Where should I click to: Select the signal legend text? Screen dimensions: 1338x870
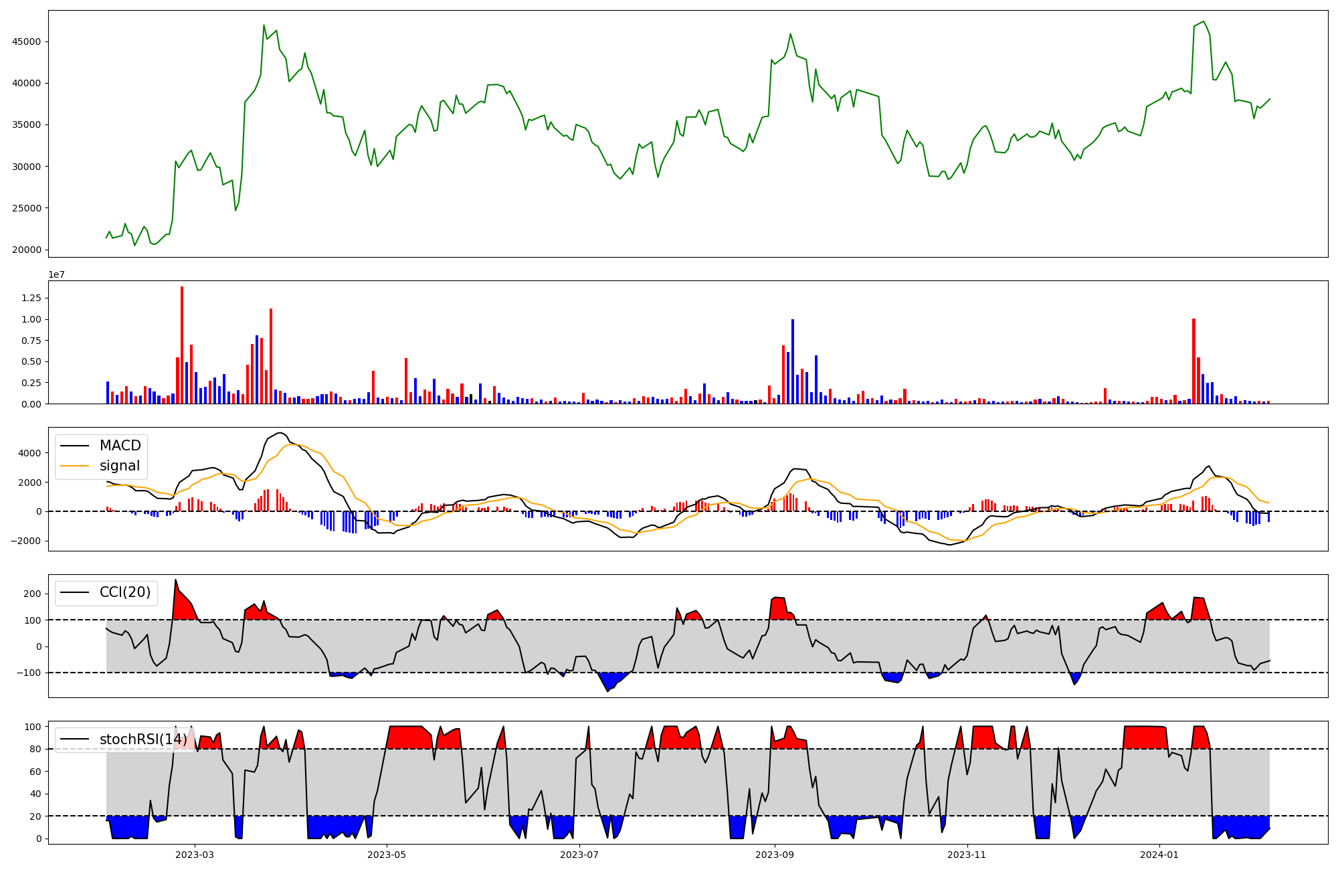pos(120,466)
